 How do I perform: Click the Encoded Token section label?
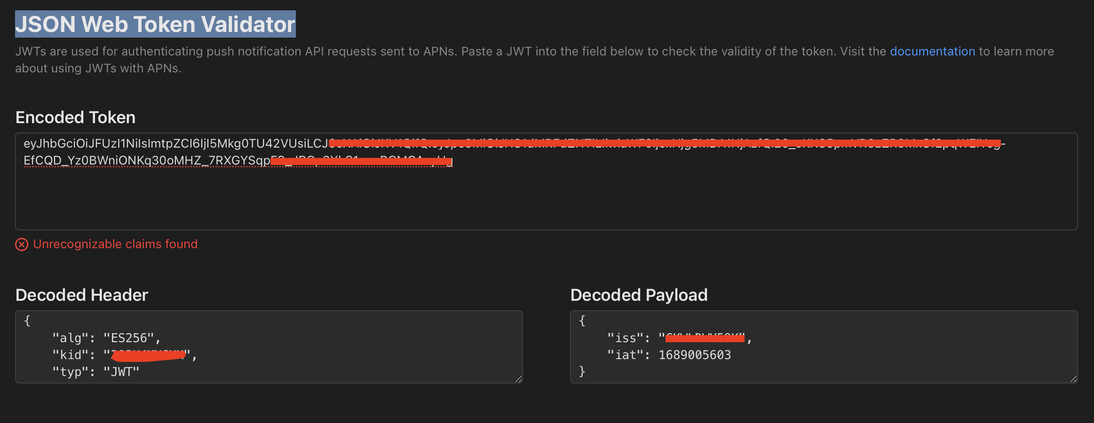(75, 117)
